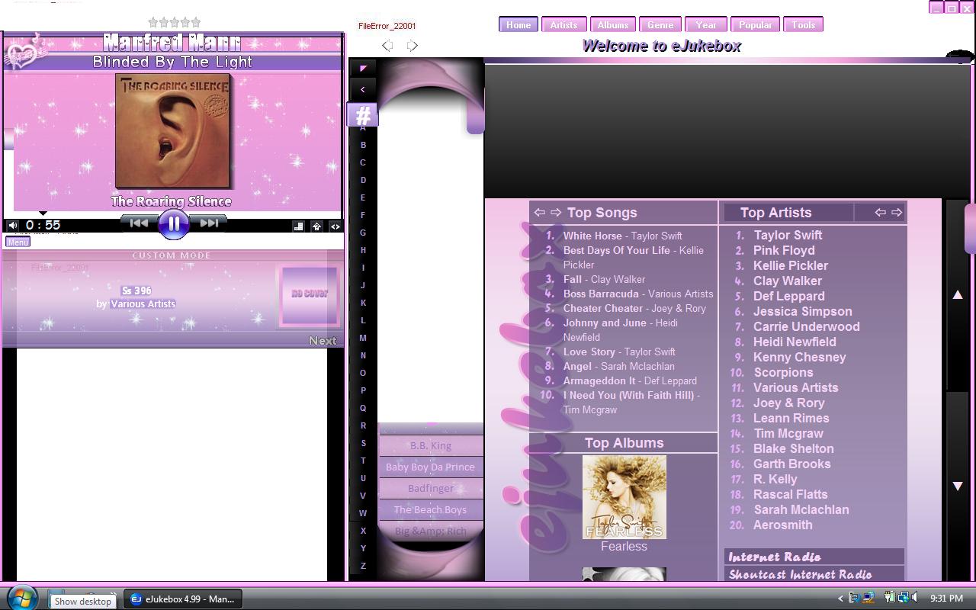The image size is (976, 610).
Task: Switch to the Artists tab
Action: click(x=563, y=24)
